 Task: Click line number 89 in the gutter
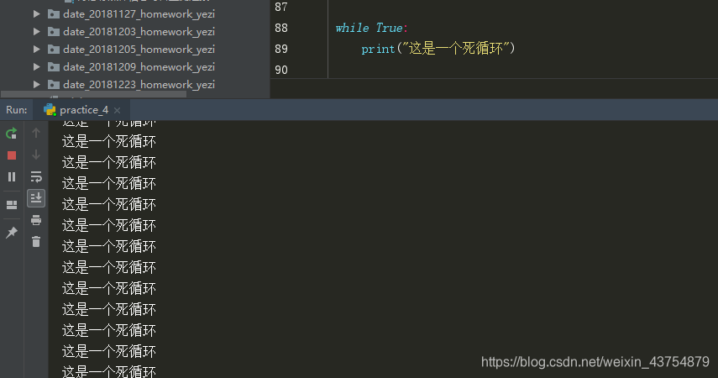(281, 49)
